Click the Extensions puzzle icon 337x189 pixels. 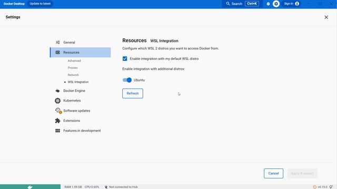(57, 121)
